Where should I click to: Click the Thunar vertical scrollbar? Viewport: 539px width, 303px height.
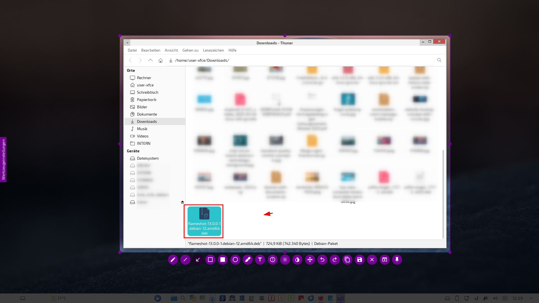pyautogui.click(x=443, y=194)
